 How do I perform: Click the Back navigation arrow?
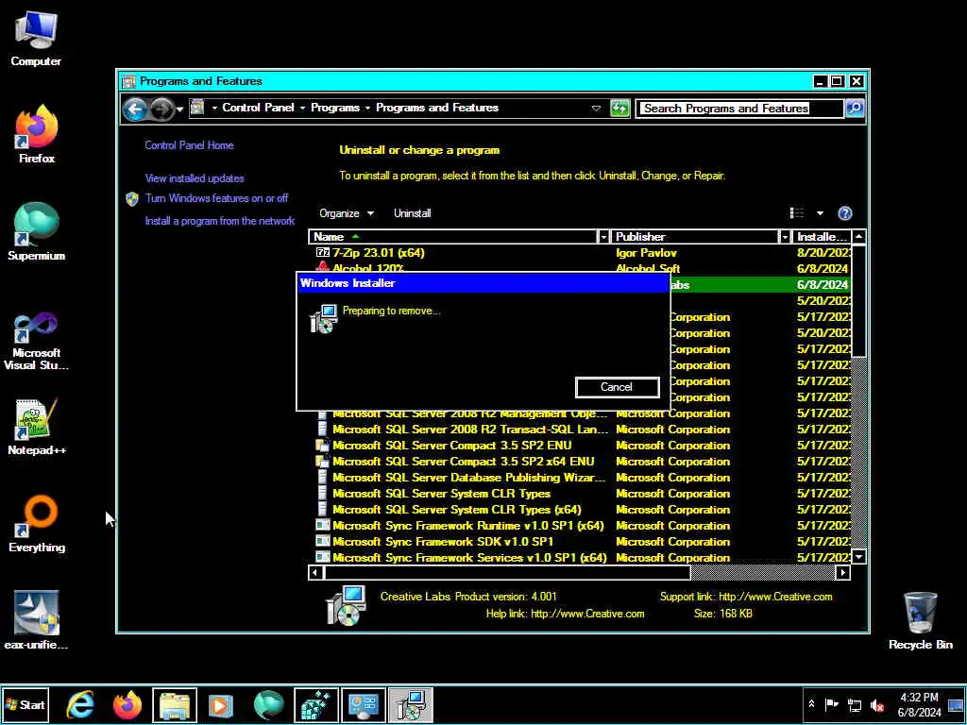[x=134, y=110]
